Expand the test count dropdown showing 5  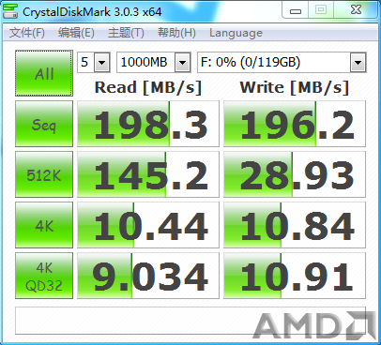[x=102, y=63]
